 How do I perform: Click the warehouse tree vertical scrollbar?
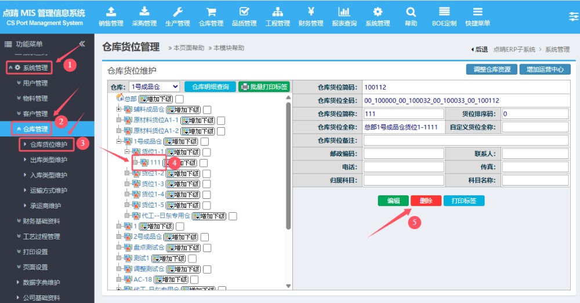click(x=288, y=173)
